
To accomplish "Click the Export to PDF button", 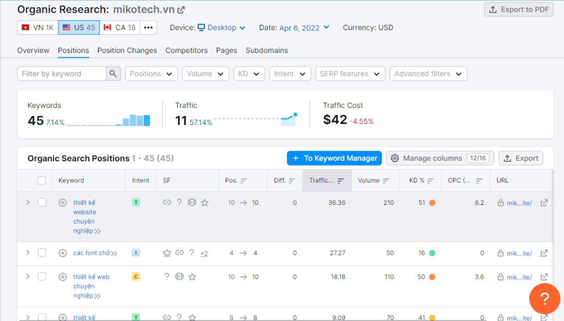I will (518, 9).
